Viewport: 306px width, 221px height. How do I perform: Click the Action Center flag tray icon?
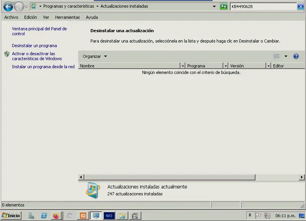258,216
